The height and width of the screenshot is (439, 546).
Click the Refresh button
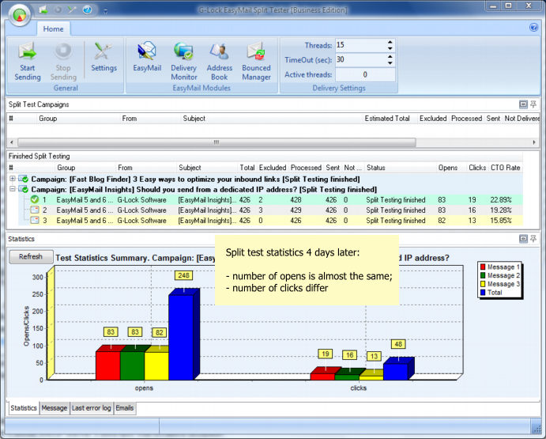coord(31,256)
